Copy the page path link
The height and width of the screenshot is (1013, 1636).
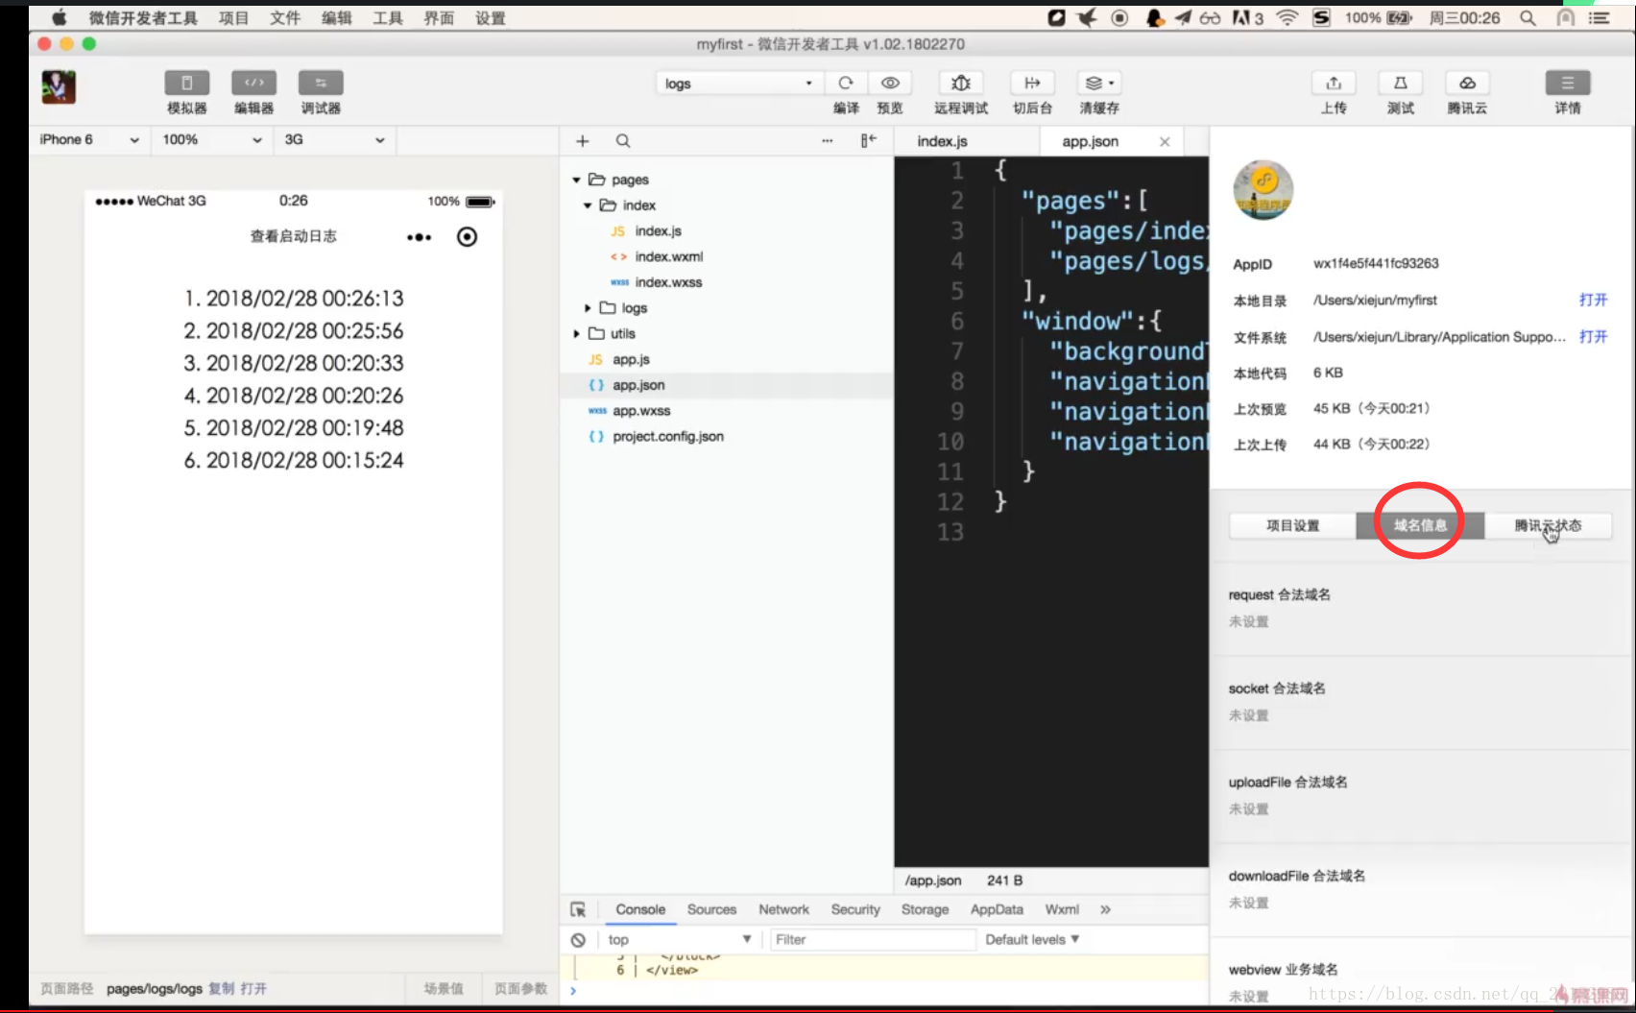222,989
